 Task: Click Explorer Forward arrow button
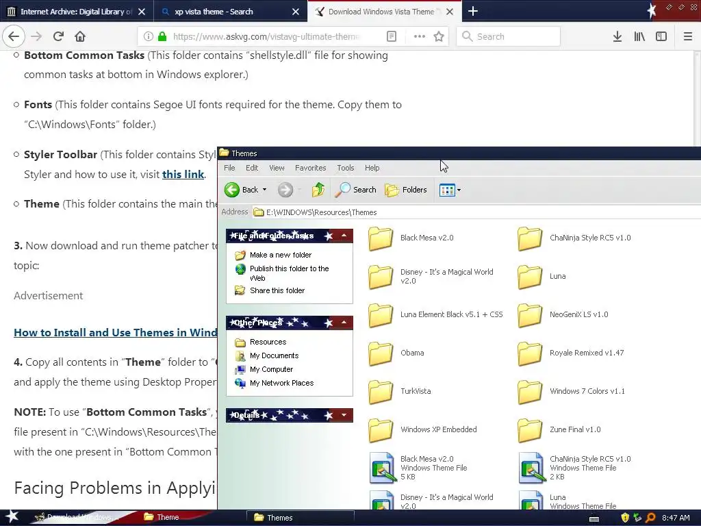coord(285,190)
